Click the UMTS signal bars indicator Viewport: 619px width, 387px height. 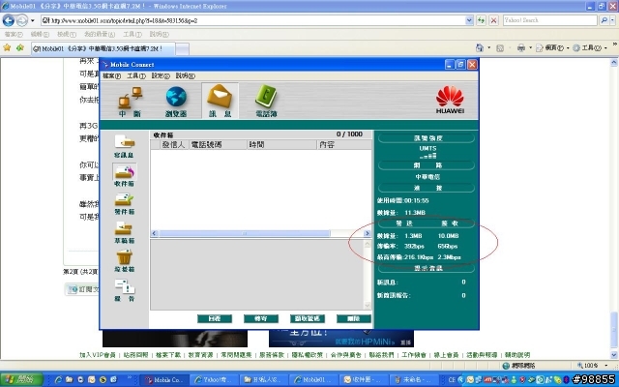(427, 156)
